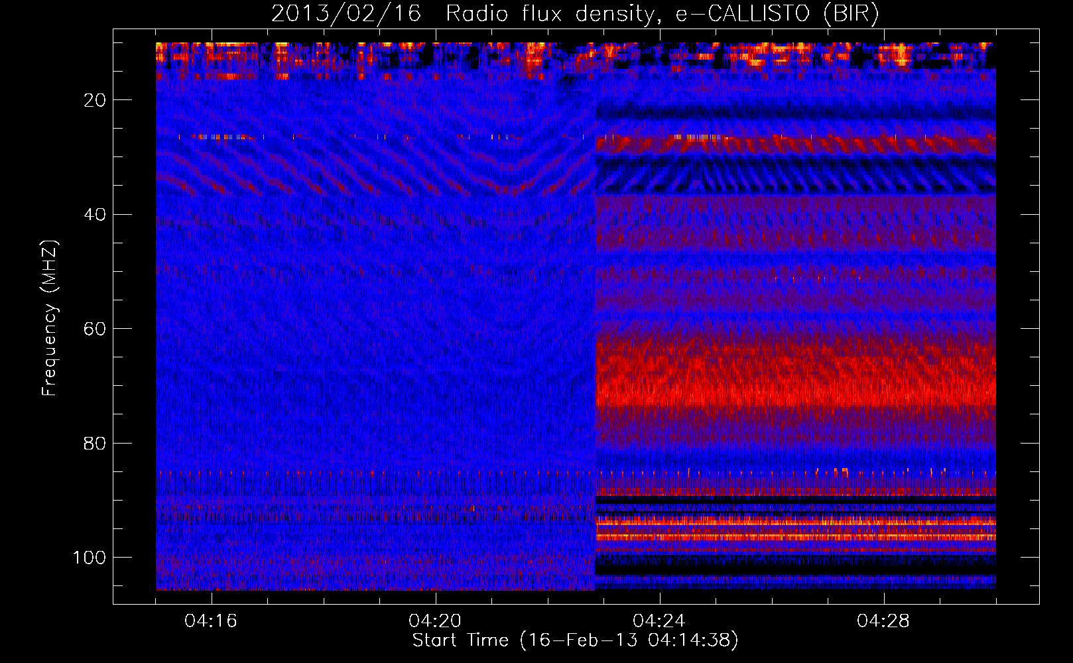Click the 04:20 time tick label
The height and width of the screenshot is (663, 1073).
coord(435,621)
